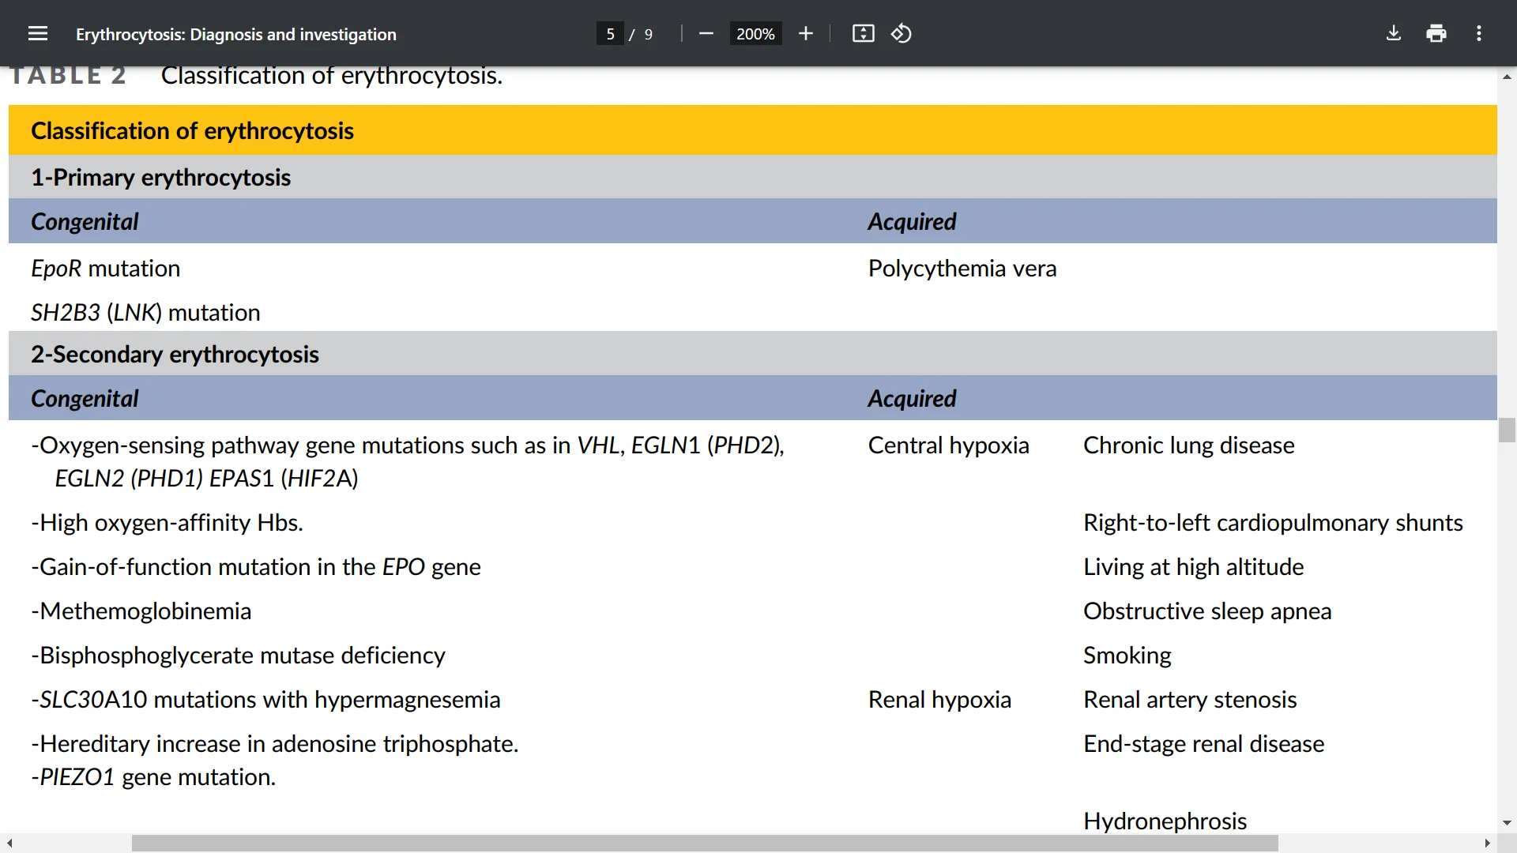Toggle fit to page view

point(863,33)
